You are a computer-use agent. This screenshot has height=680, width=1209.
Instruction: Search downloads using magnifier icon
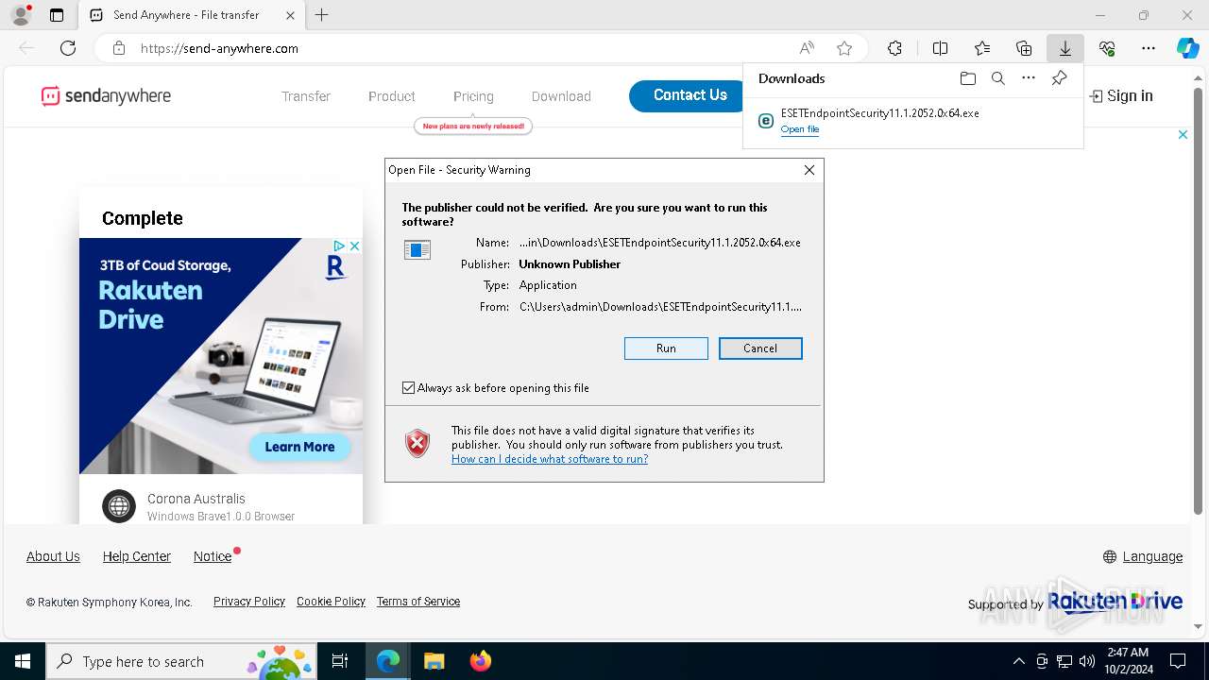coord(997,78)
